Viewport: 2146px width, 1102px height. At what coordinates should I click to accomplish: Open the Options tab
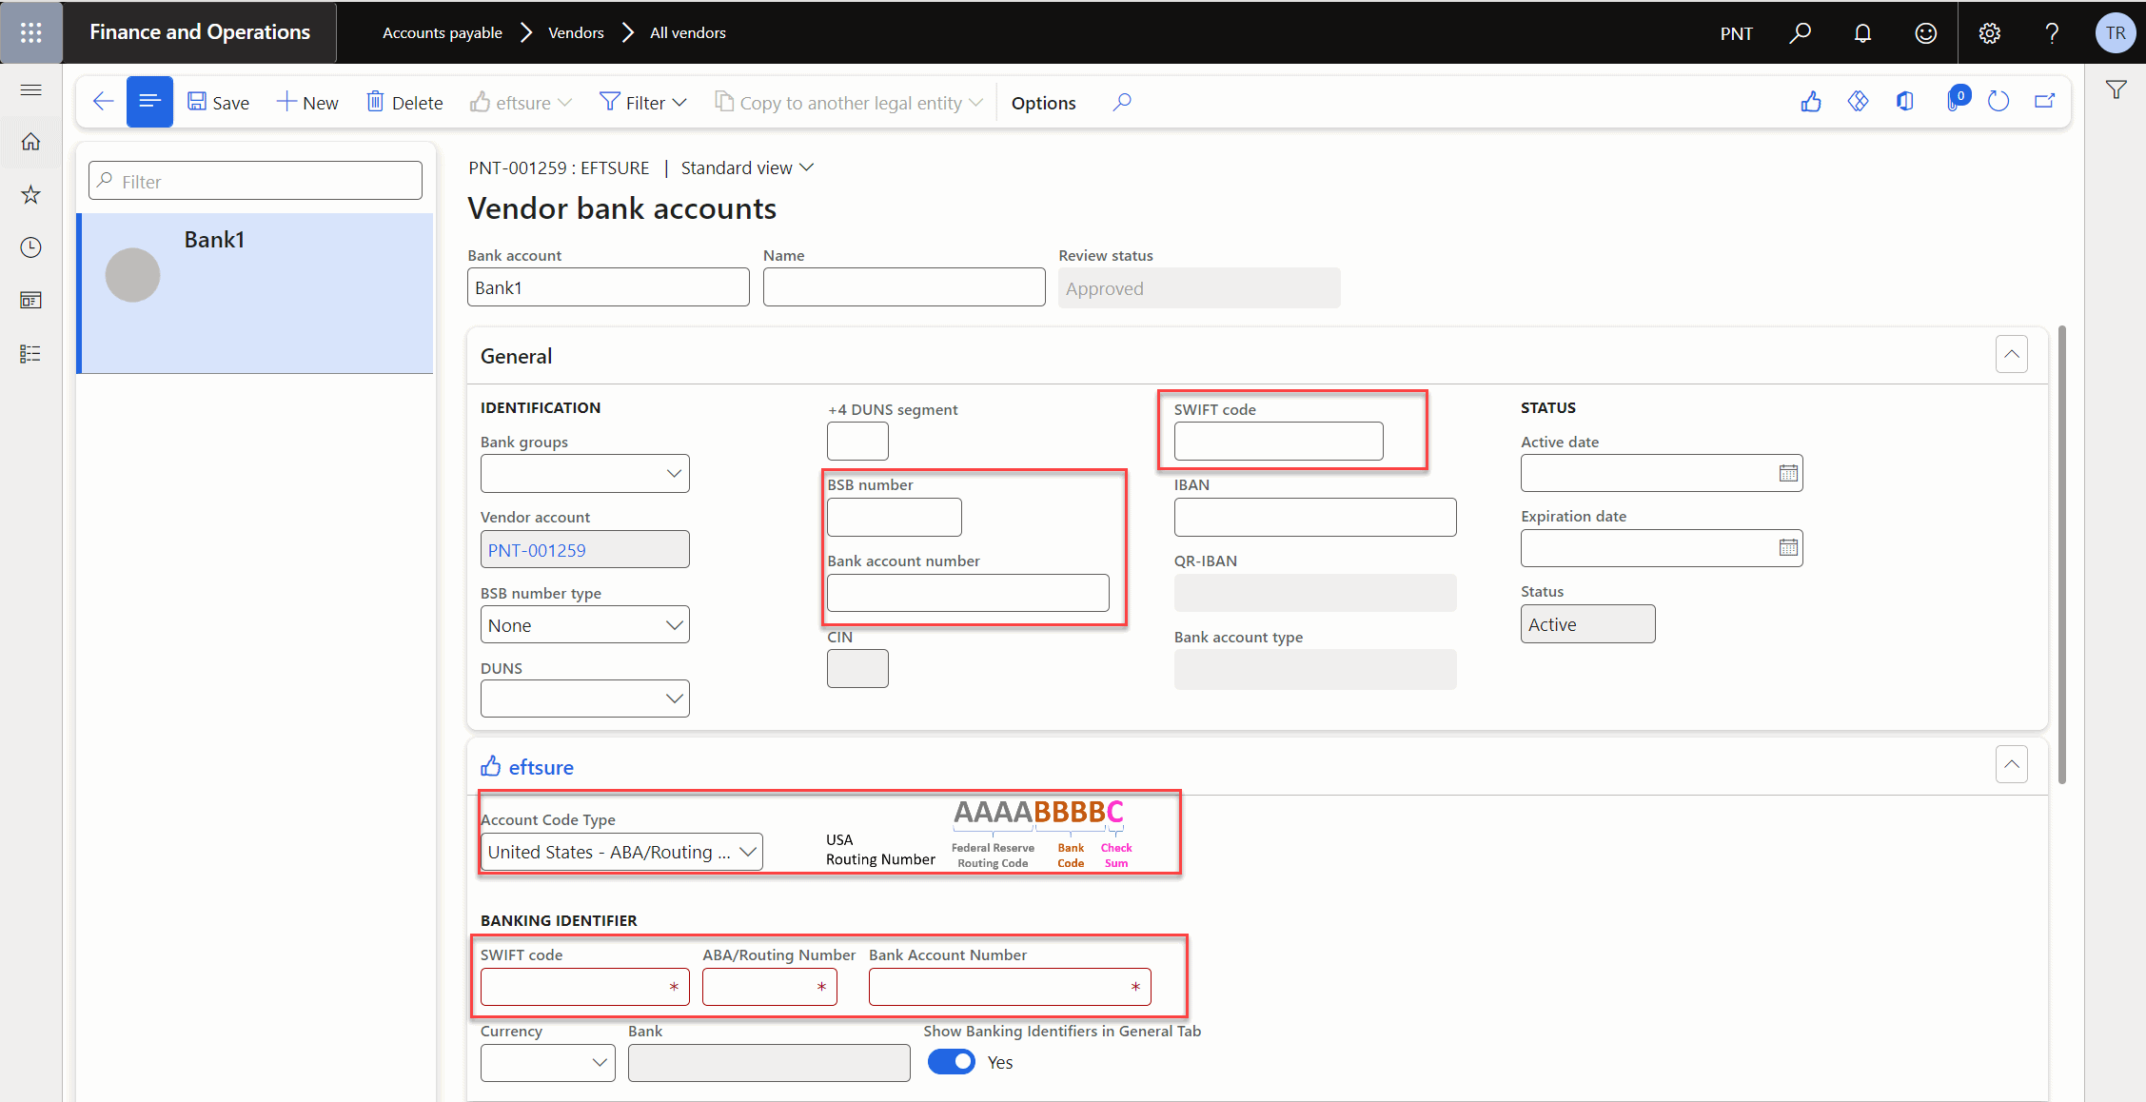(1043, 103)
